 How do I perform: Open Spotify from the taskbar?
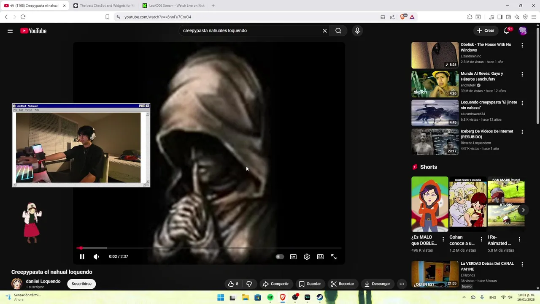(x=270, y=297)
